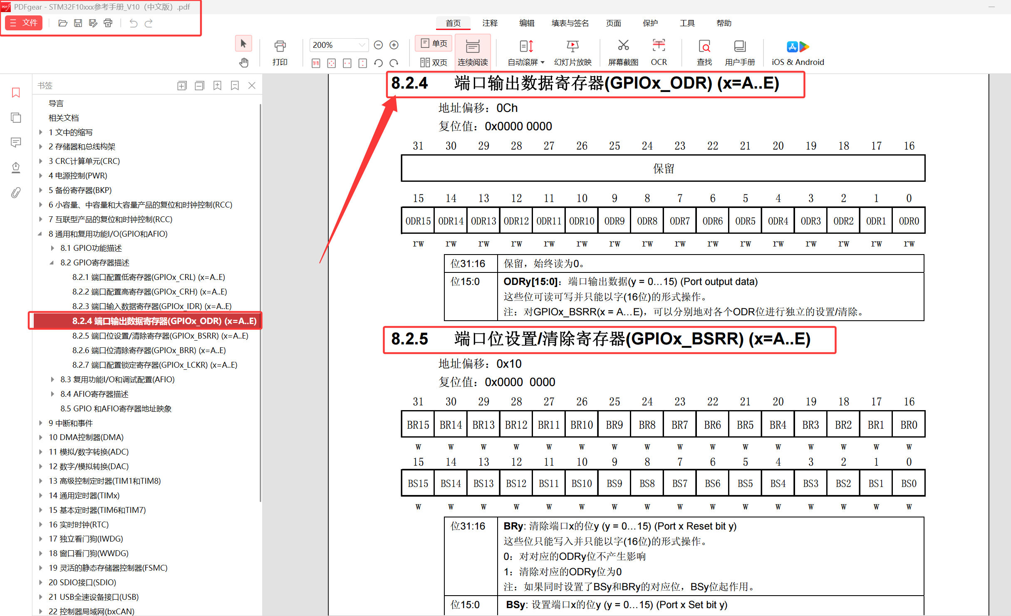The height and width of the screenshot is (616, 1011).
Task: Click the zoom out minus icon
Action: [x=378, y=45]
